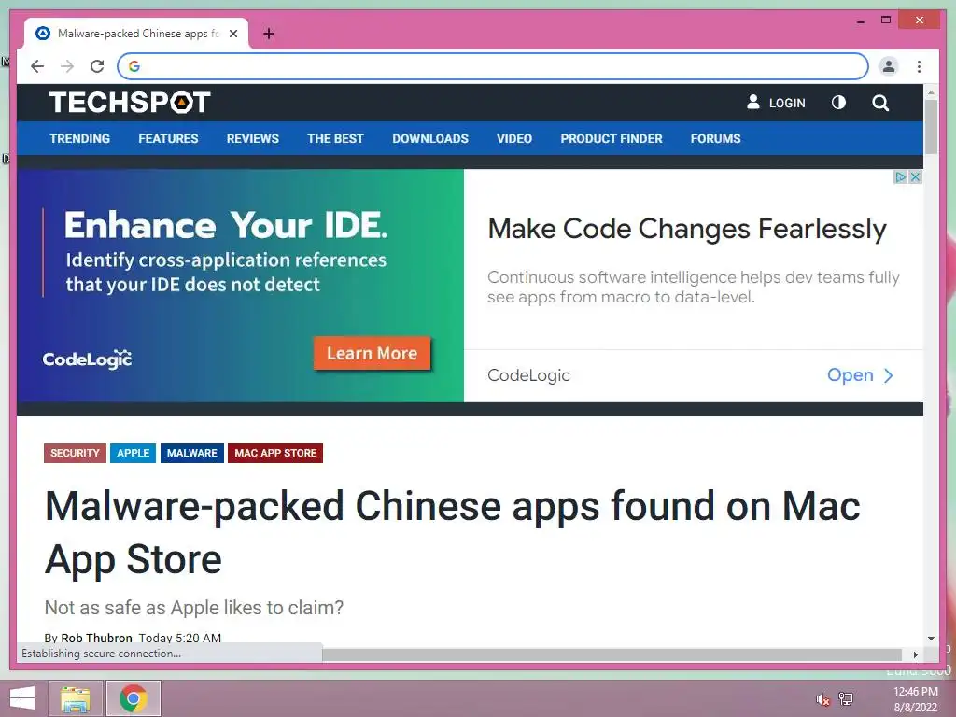Click the AdChoices triangle icon
The image size is (956, 717).
[x=900, y=176]
